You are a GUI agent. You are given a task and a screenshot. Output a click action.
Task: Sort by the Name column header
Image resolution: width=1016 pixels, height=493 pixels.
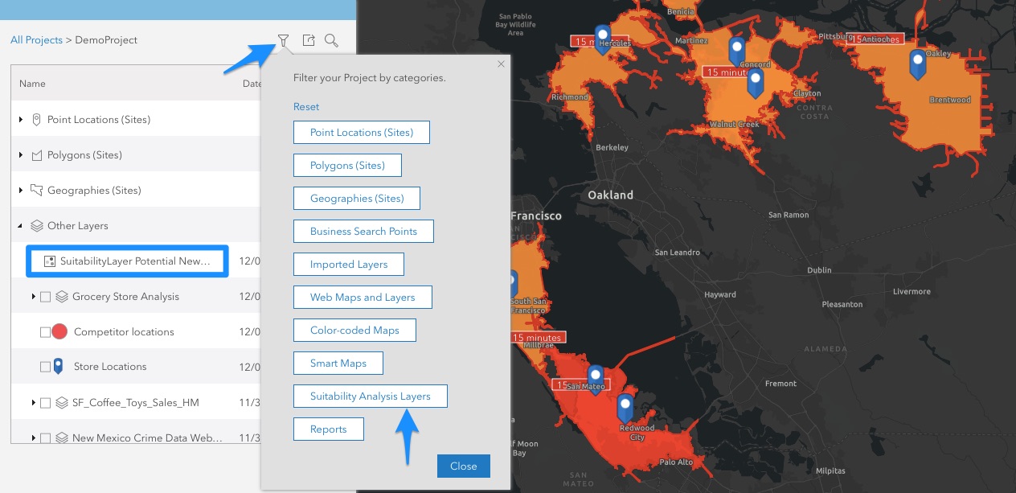pos(32,84)
